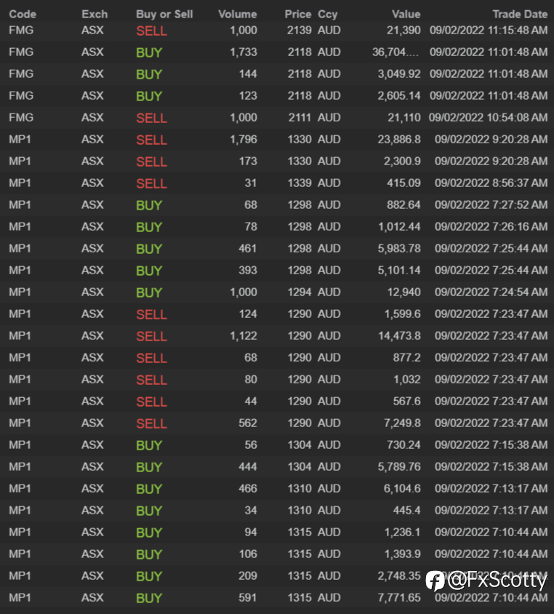This screenshot has width=554, height=614.
Task: Click the volume cell 591
Action: click(248, 598)
